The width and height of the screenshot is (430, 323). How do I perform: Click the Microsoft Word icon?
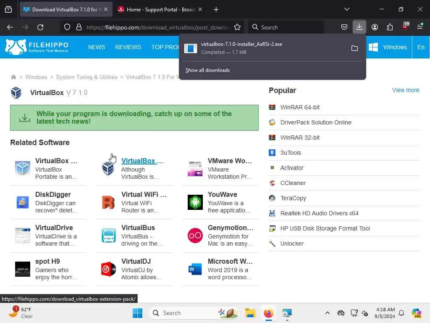tap(195, 269)
